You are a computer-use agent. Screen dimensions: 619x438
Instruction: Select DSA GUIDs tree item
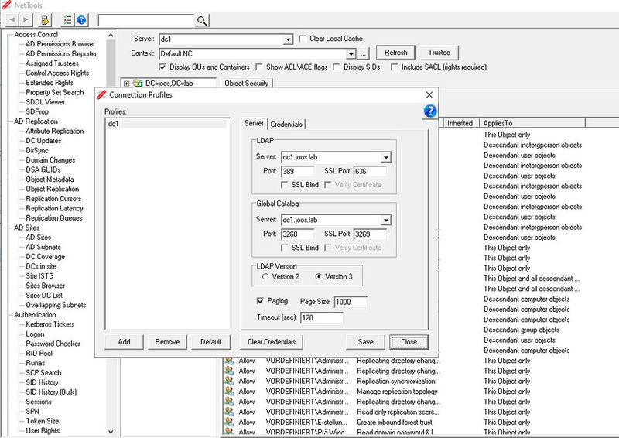43,169
